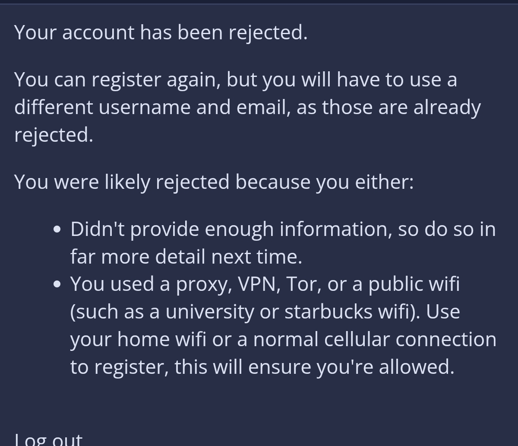
Task: Click the bullet dot before "Didn't provide"
Action: pos(57,230)
